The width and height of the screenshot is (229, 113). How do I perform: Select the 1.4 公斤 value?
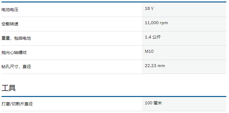pyautogui.click(x=153, y=37)
